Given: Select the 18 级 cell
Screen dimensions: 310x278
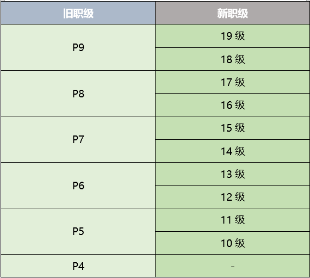Looking at the screenshot, I should [233, 59].
